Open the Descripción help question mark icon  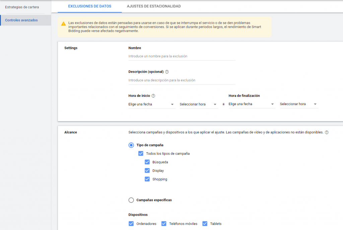(167, 72)
